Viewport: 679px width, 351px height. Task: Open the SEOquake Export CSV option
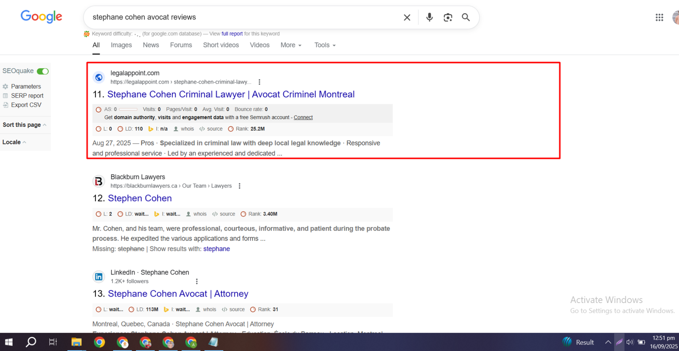tap(26, 105)
